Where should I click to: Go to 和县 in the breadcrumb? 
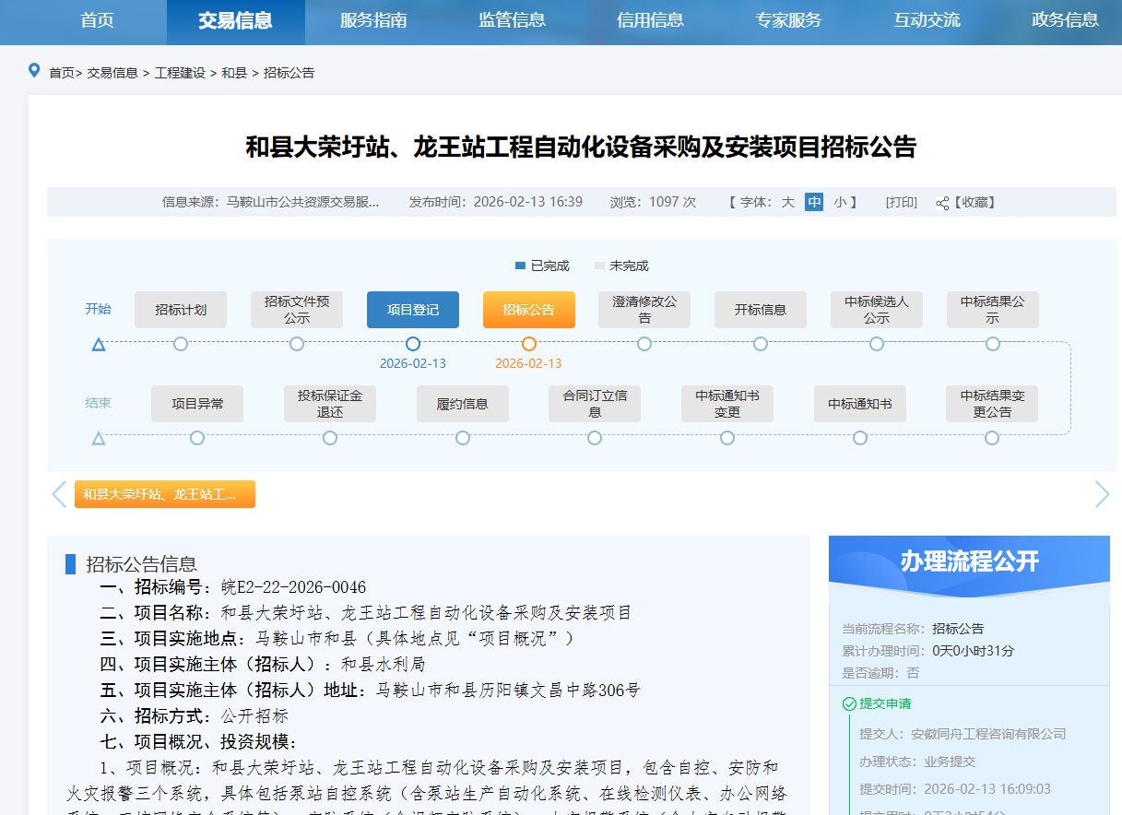tap(234, 73)
